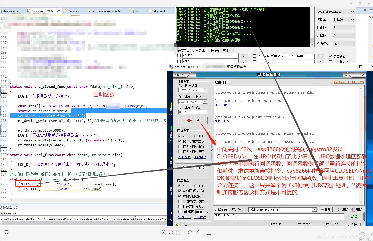
Task: Open the All Connections client dropdown
Action: 315,210
